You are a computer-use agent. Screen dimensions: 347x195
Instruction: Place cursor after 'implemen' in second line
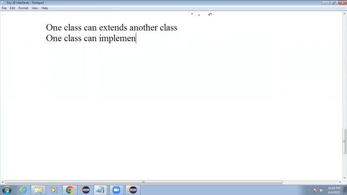coord(136,38)
